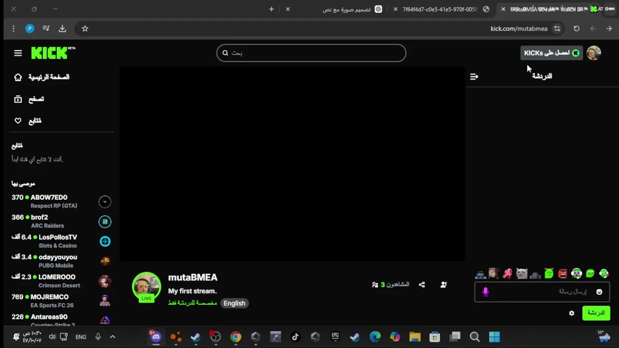Click the 'احصل على KICKs' button
Screen dimensions: 619x348
pos(551,53)
